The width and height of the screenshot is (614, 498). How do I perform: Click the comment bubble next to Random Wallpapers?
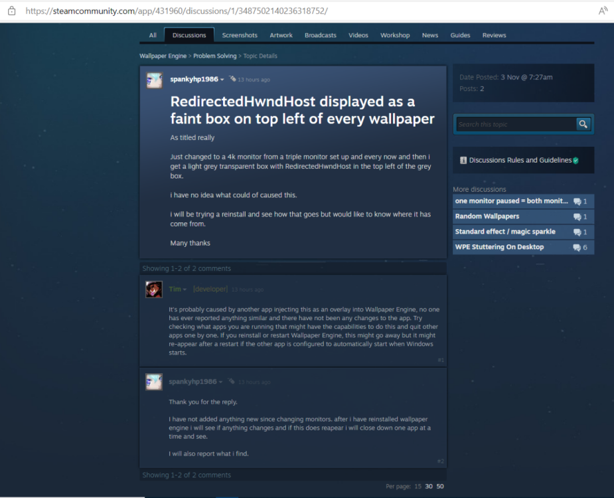tap(576, 216)
